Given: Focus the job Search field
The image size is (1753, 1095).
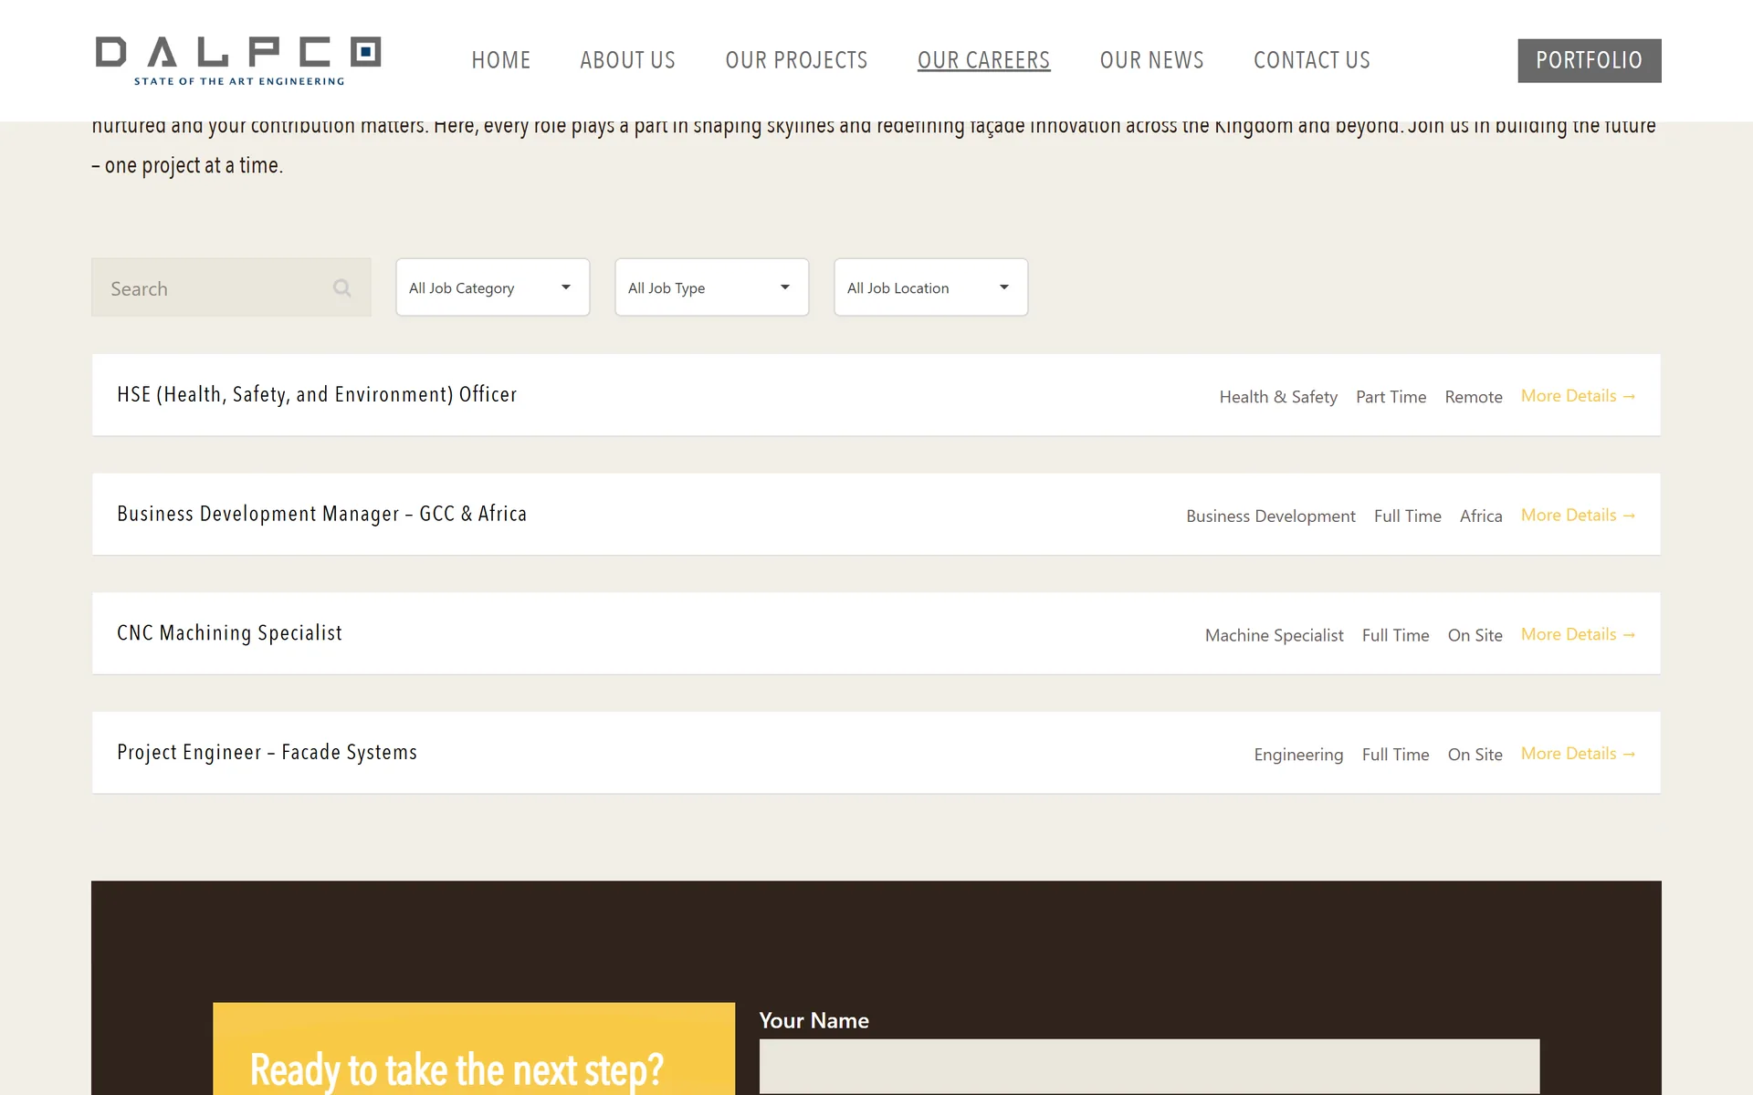Looking at the screenshot, I should point(231,287).
